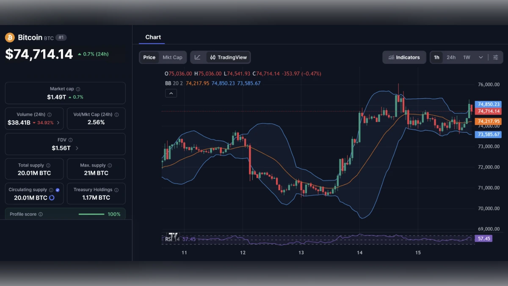The image size is (508, 286).
Task: Switch to the Chart tab
Action: pos(153,37)
